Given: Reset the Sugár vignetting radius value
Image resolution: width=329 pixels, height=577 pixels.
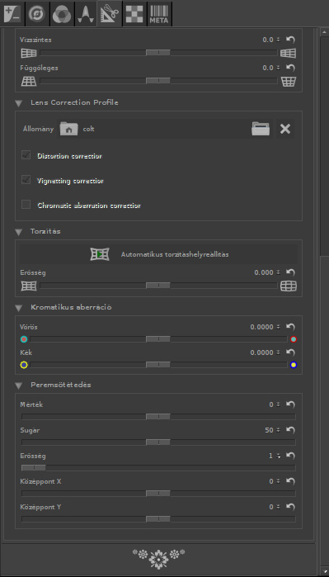Looking at the screenshot, I should [x=291, y=430].
